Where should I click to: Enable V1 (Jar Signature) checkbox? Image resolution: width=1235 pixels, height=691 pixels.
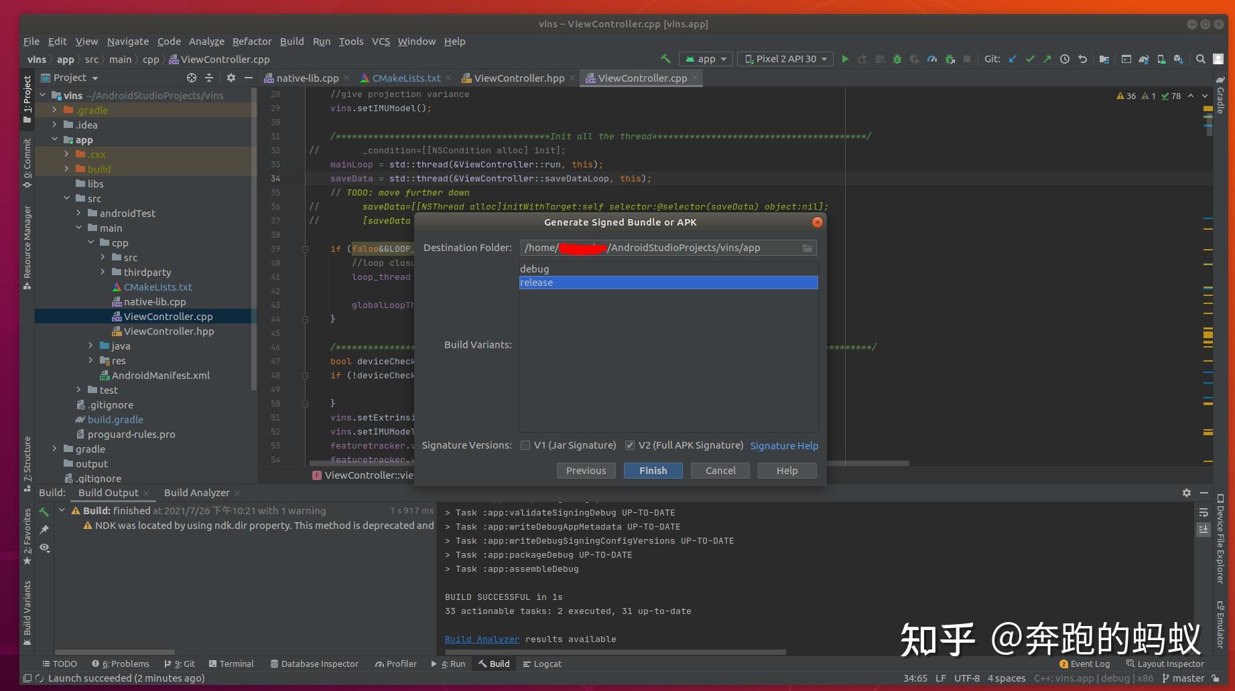click(525, 445)
